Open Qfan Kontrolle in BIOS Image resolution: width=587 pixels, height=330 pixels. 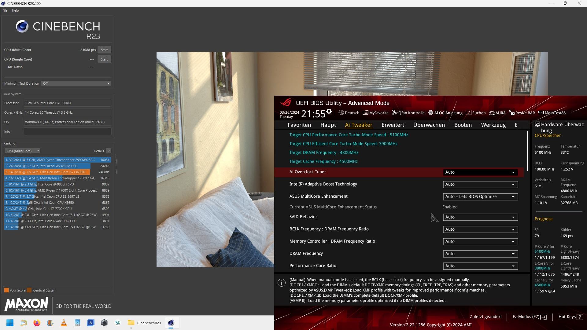[408, 113]
